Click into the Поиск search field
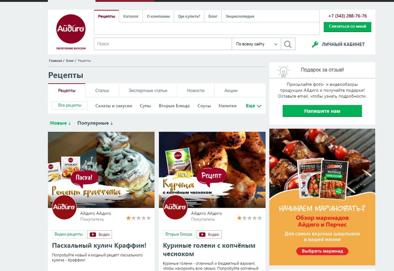Image resolution: width=394 pixels, height=271 pixels. click(163, 44)
